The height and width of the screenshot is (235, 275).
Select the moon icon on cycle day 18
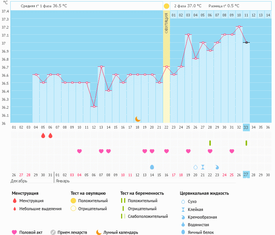(x=137, y=119)
